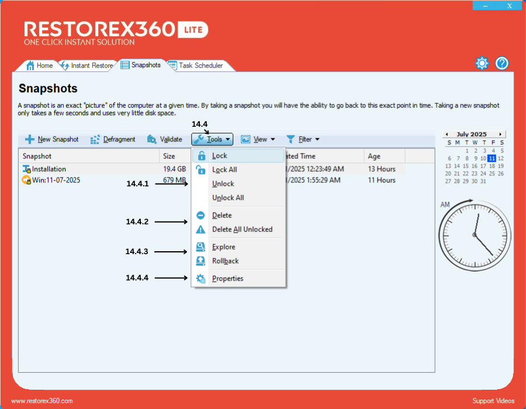526x409 pixels.
Task: Click the Explore snapshot icon
Action: [201, 247]
